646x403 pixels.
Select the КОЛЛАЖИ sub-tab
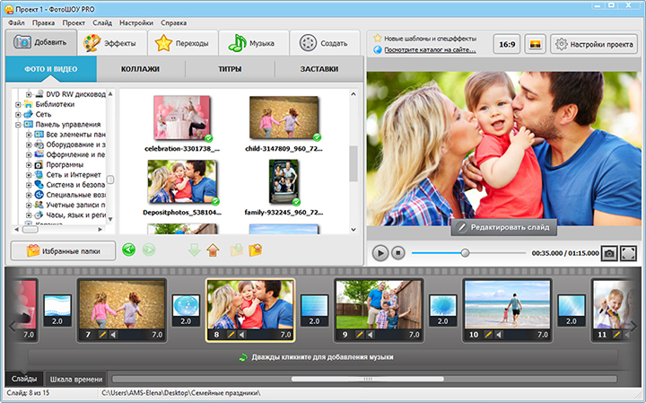click(x=140, y=69)
